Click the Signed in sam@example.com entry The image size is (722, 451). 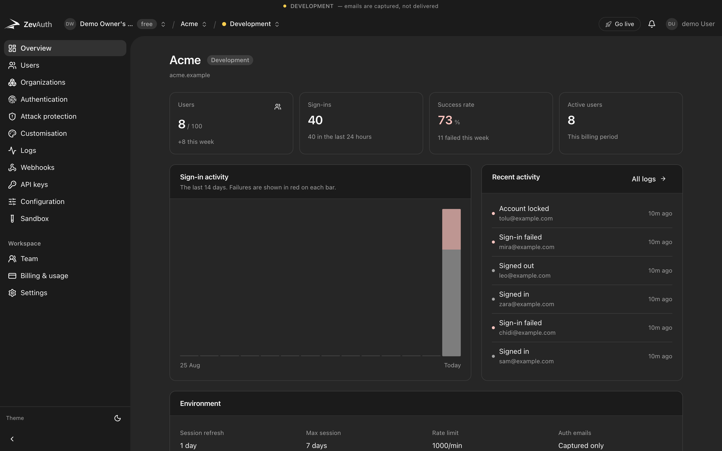[x=582, y=356]
